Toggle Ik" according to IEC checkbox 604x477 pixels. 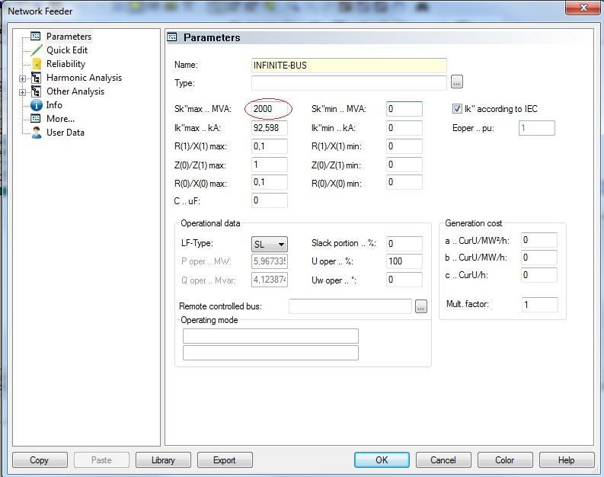(x=457, y=109)
